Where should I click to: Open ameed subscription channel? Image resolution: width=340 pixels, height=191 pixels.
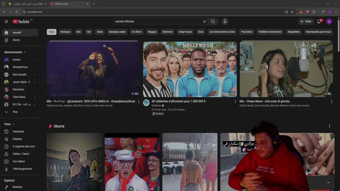click(20, 60)
